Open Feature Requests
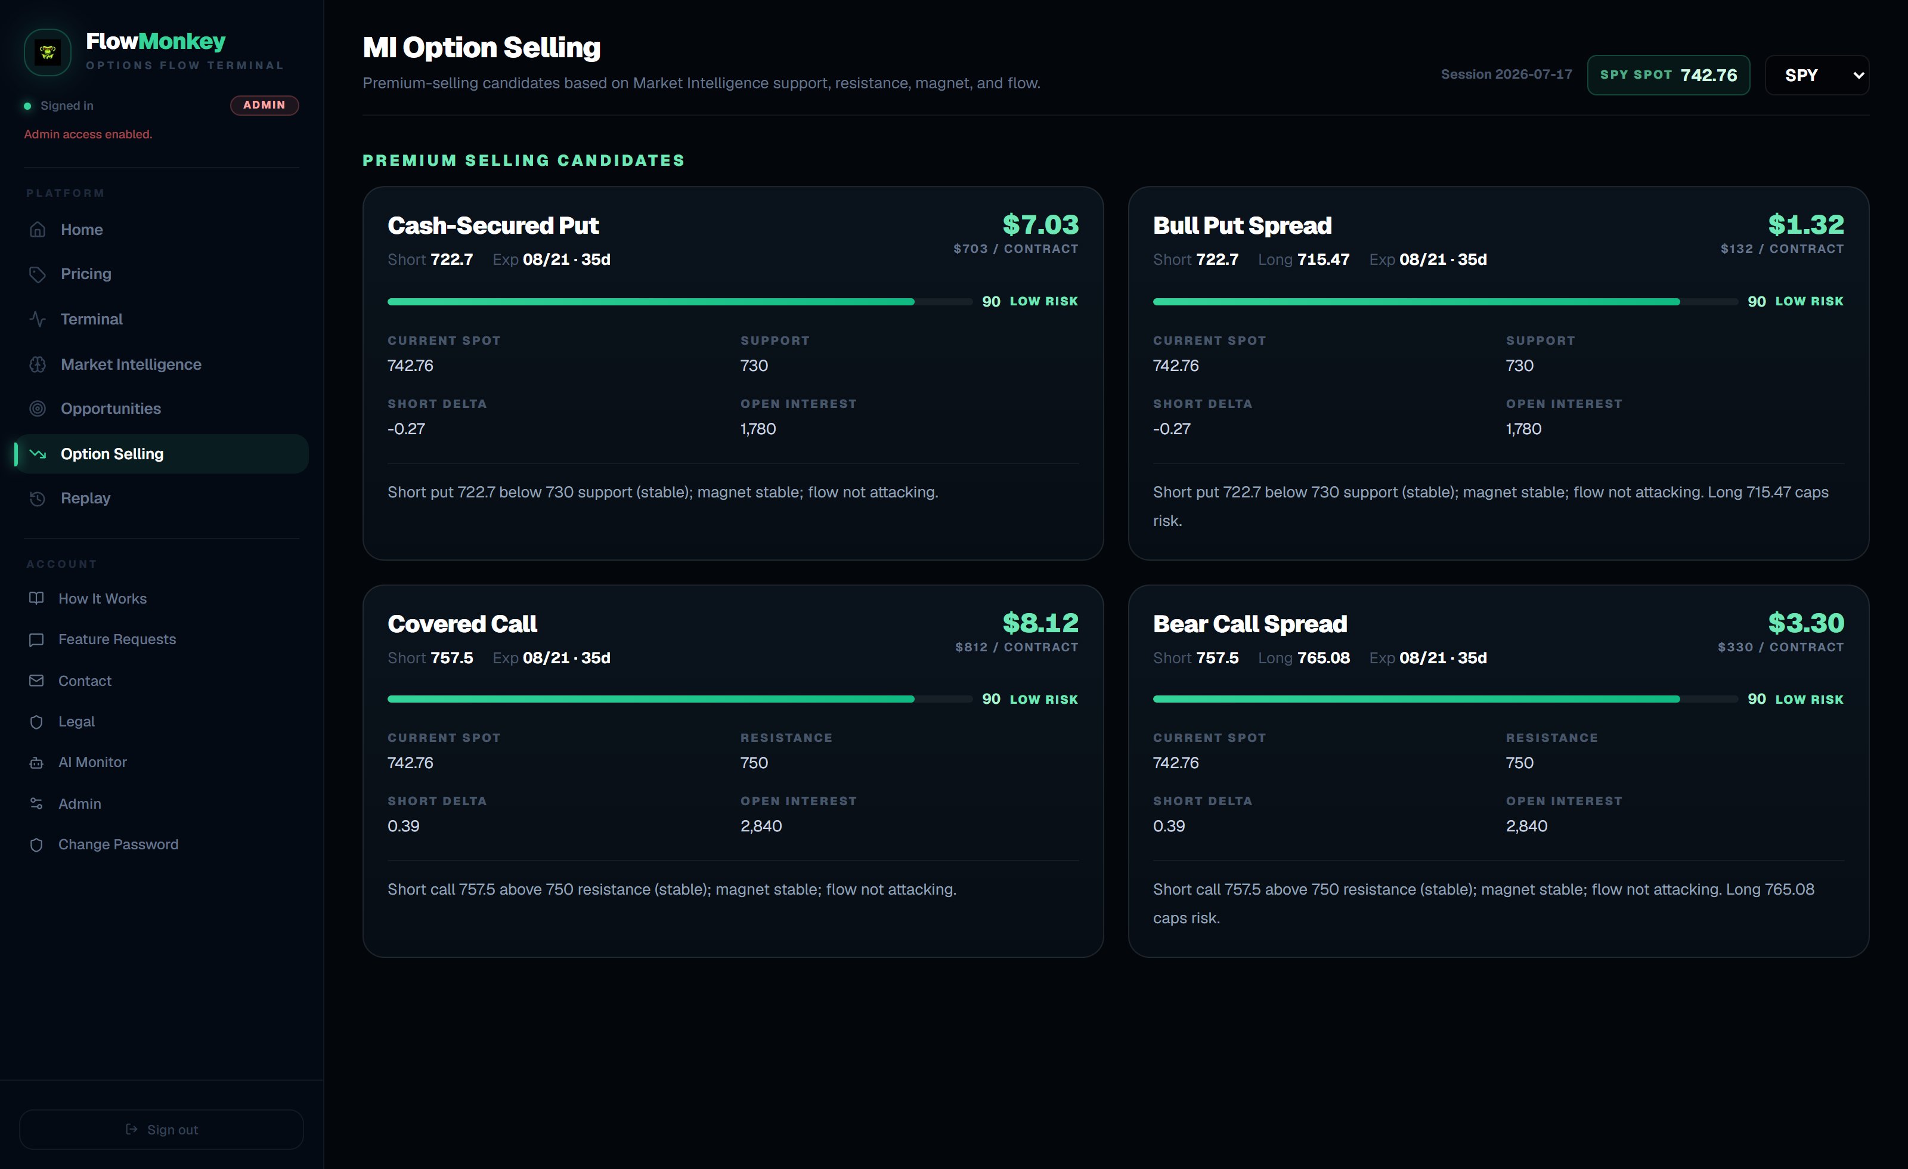This screenshot has height=1169, width=1908. tap(162, 639)
